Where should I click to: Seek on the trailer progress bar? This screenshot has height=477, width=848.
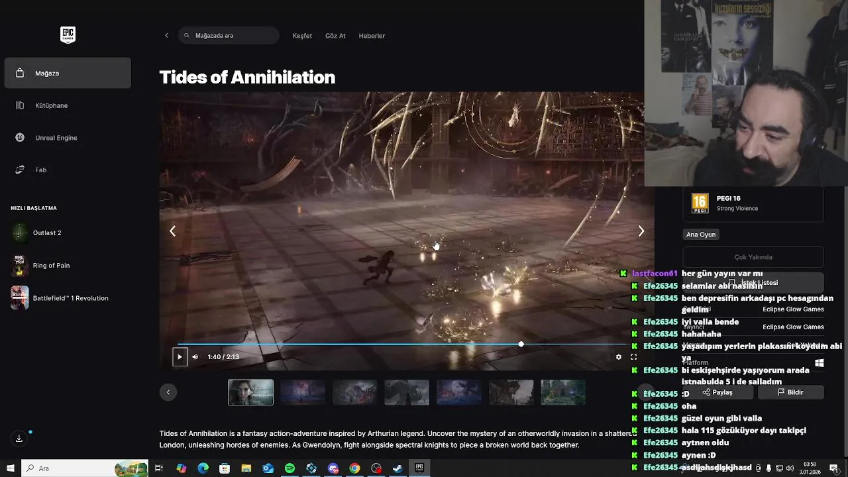pyautogui.click(x=401, y=344)
